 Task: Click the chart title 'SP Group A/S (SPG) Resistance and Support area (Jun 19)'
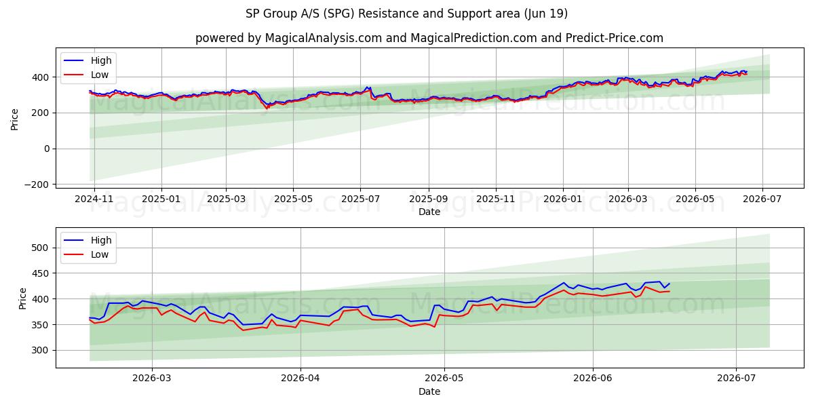[x=407, y=14]
